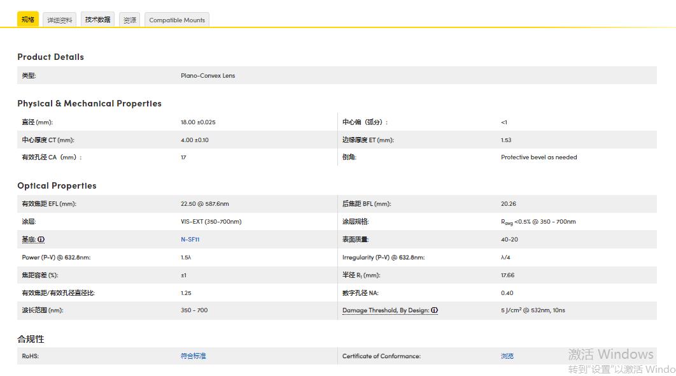
Task: Switch to the 详细资料 tab
Action: coord(59,20)
